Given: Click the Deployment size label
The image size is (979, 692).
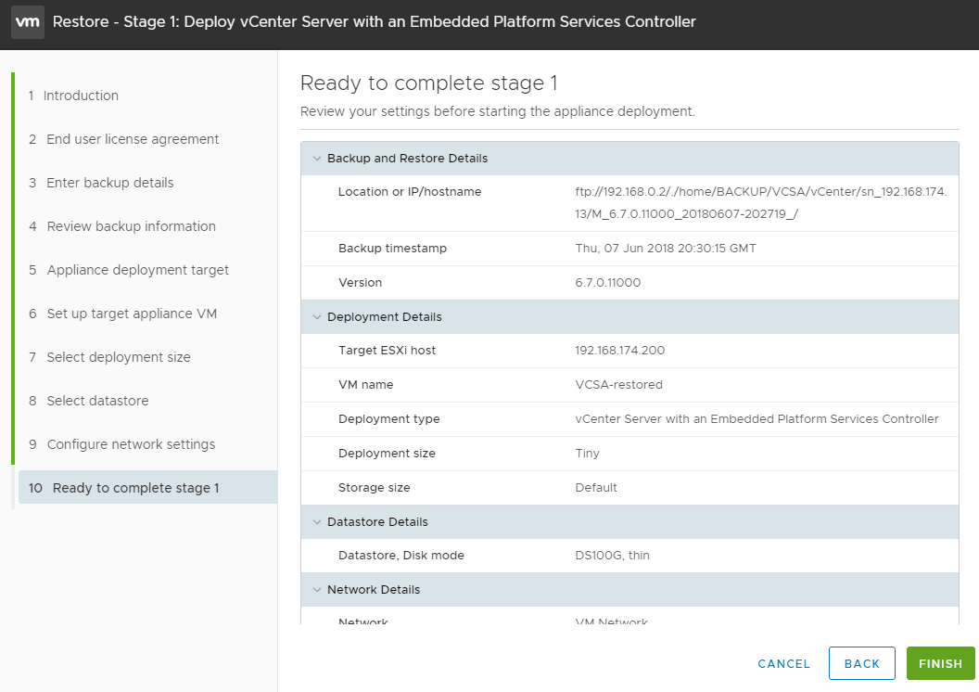Looking at the screenshot, I should (x=388, y=454).
